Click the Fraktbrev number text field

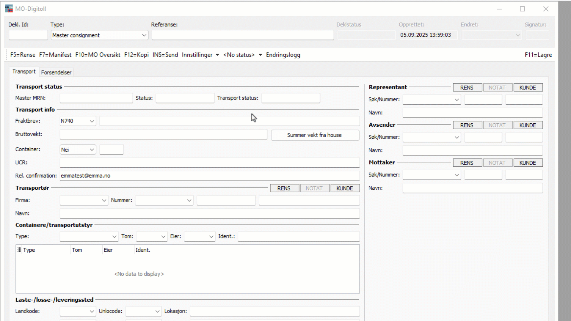(230, 121)
